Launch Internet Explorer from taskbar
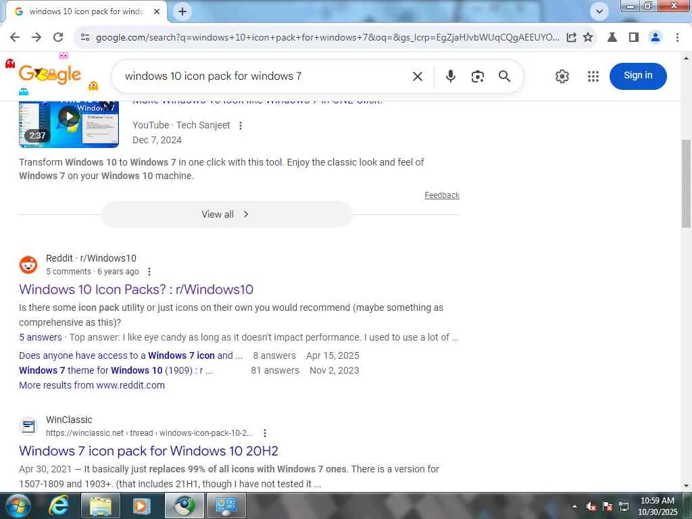The image size is (692, 519). tap(58, 505)
